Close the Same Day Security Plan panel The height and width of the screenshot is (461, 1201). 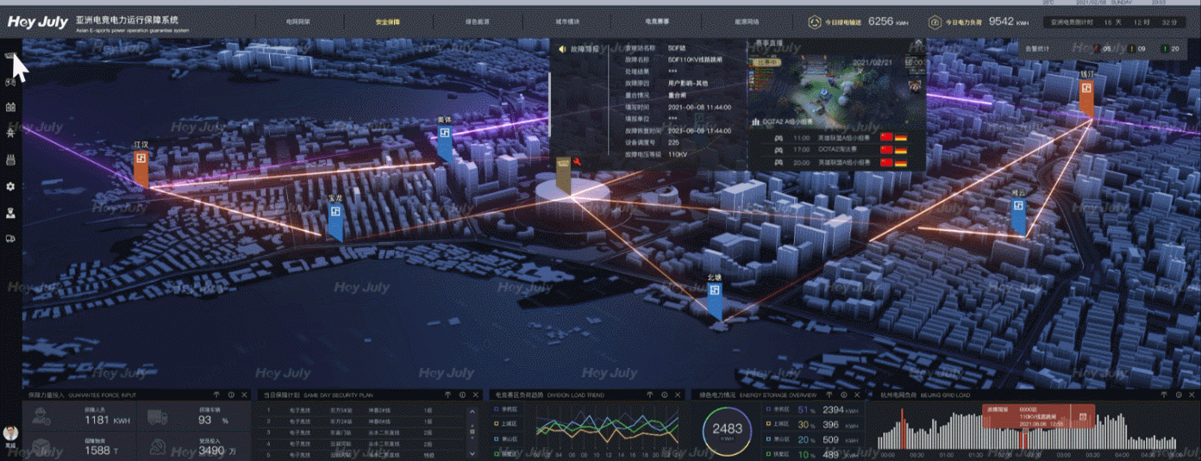point(474,395)
